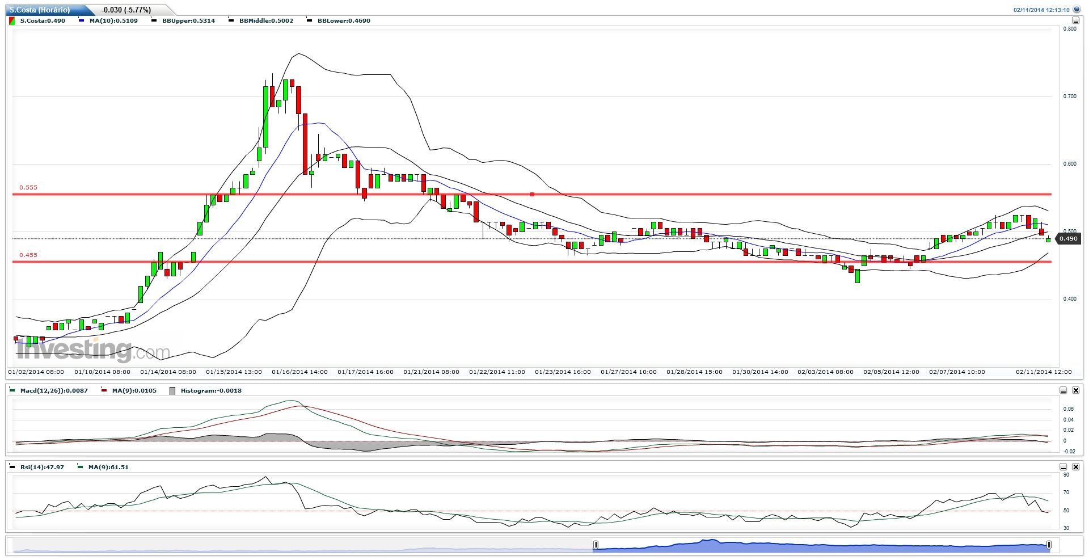This screenshot has height=560, width=1089.
Task: Click the 02/03/2014 08:00 axis label
Action: tap(825, 372)
